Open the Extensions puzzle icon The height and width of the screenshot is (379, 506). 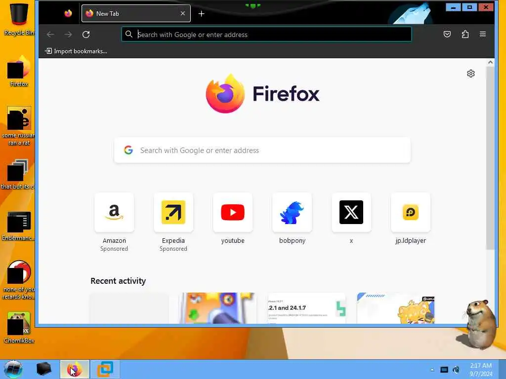(x=465, y=34)
